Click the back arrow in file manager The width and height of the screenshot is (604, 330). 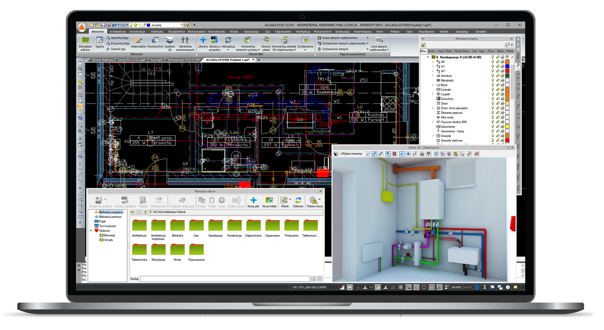(x=132, y=212)
